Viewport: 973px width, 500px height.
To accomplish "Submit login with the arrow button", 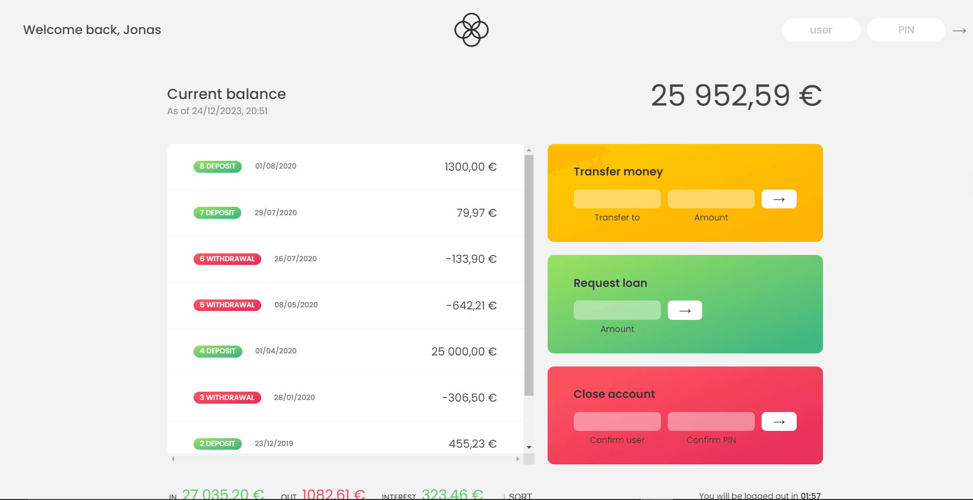I will coord(960,30).
